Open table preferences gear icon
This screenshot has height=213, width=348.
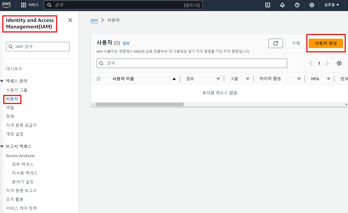tap(339, 63)
